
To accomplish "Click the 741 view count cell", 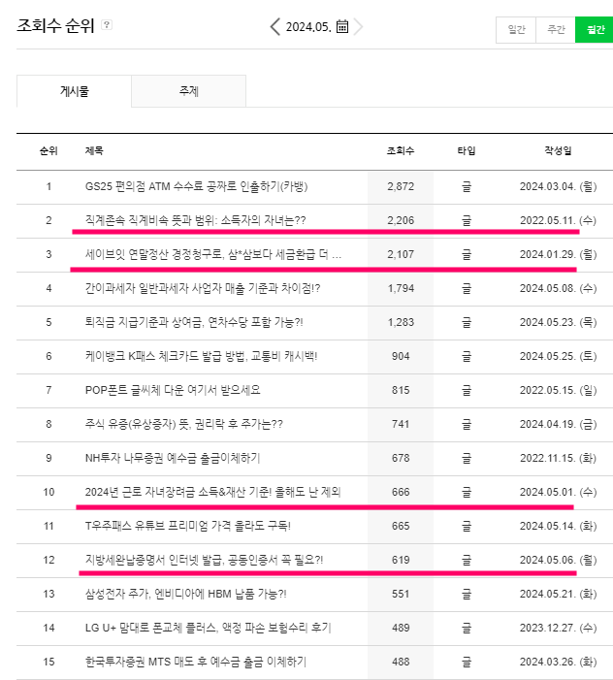I will click(x=401, y=424).
